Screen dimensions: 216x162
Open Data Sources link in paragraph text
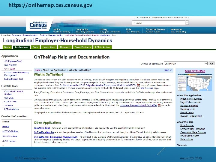[x=146, y=88]
